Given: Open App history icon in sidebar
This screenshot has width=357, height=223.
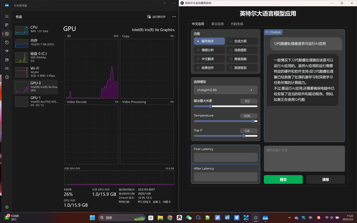Looking at the screenshot, I should [x=7, y=42].
